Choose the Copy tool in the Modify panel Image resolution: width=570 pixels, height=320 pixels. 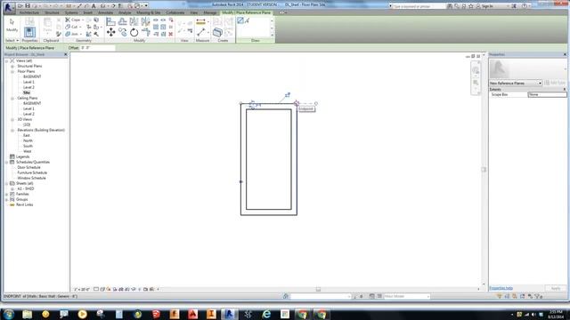123,32
